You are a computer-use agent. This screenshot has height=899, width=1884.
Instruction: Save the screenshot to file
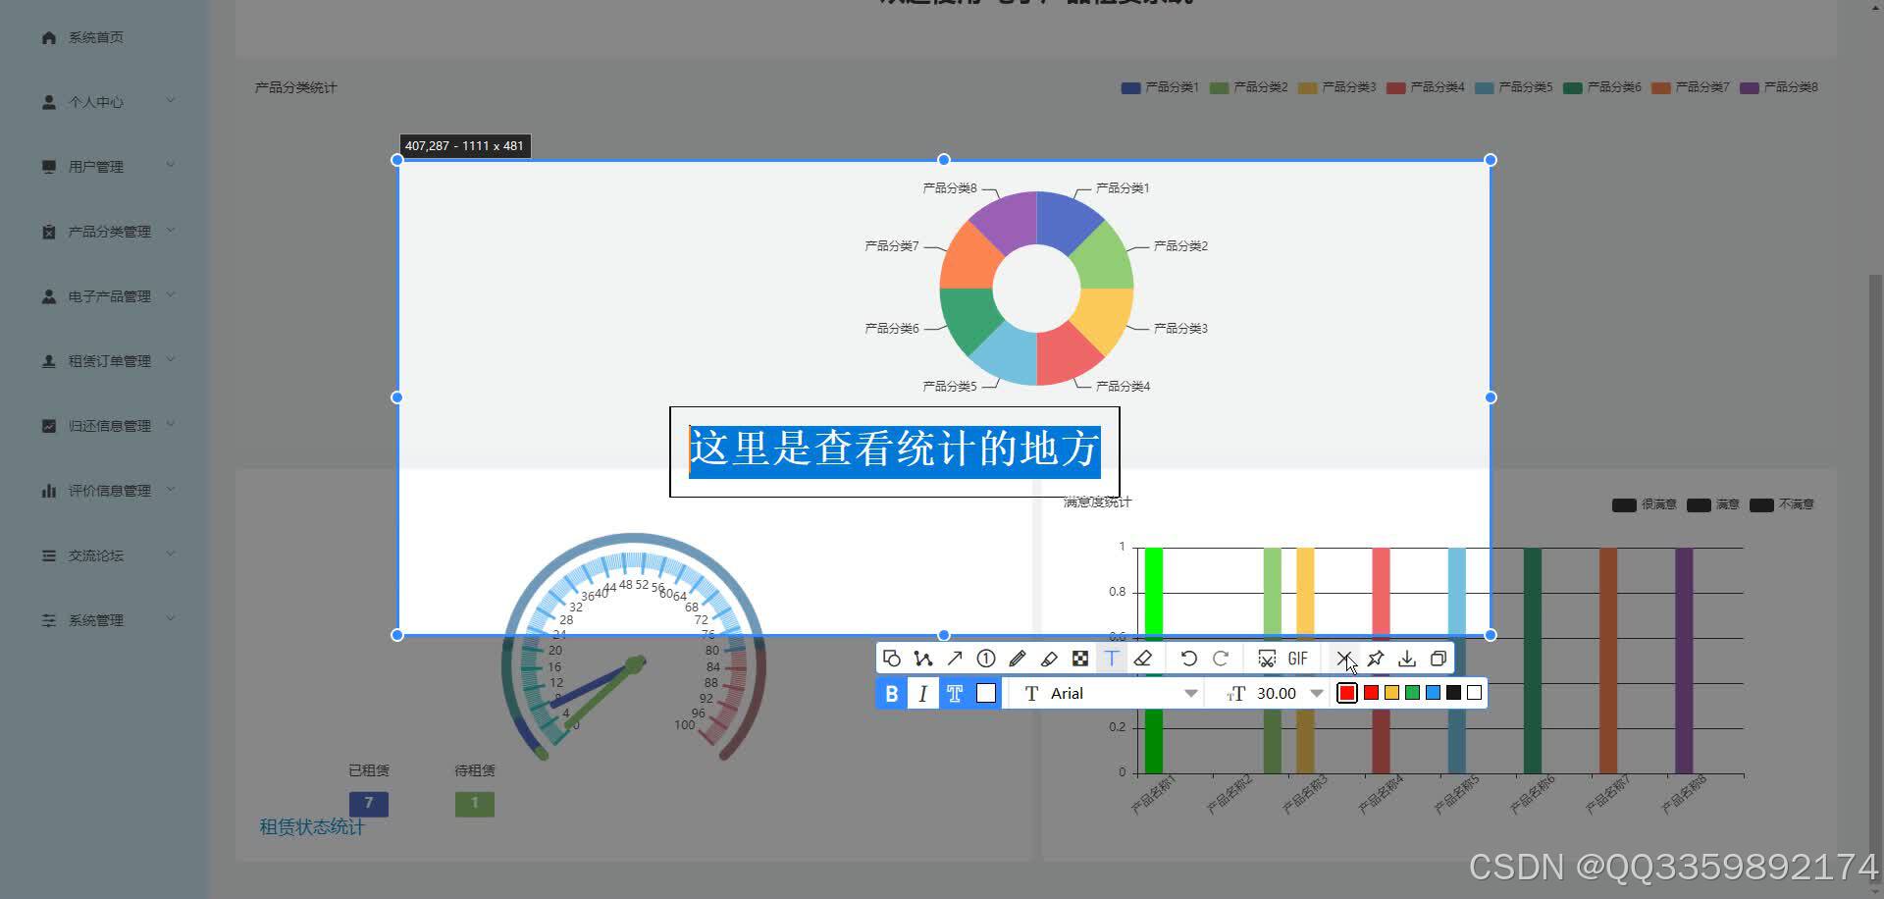tap(1407, 659)
